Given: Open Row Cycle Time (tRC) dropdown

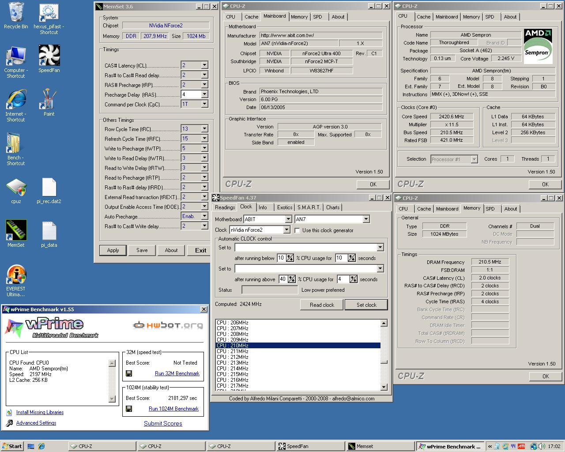Looking at the screenshot, I should pyautogui.click(x=204, y=129).
